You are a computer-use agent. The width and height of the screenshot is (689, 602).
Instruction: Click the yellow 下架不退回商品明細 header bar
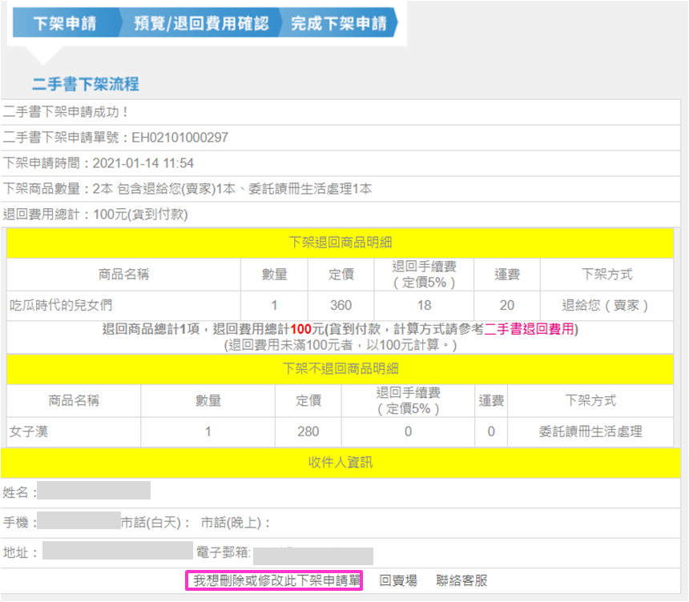(340, 369)
